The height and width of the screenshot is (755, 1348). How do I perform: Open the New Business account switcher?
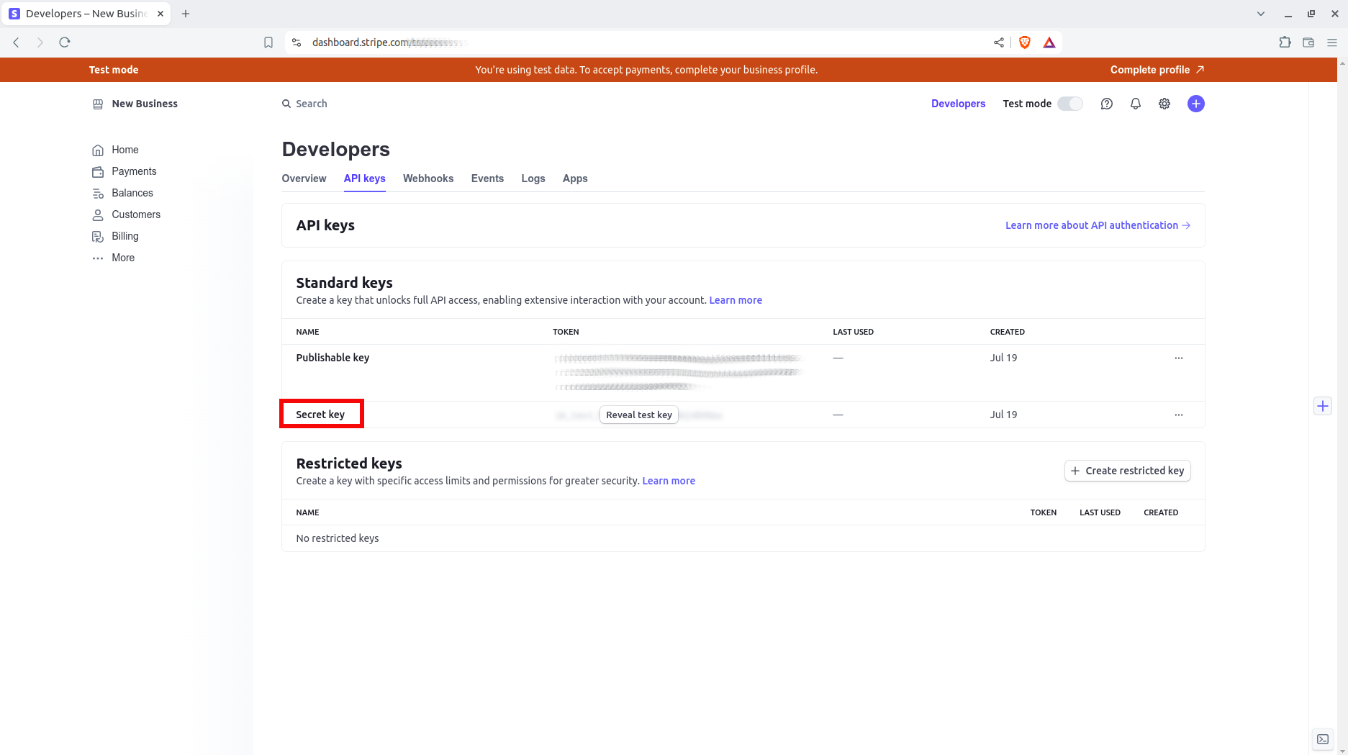tap(135, 104)
